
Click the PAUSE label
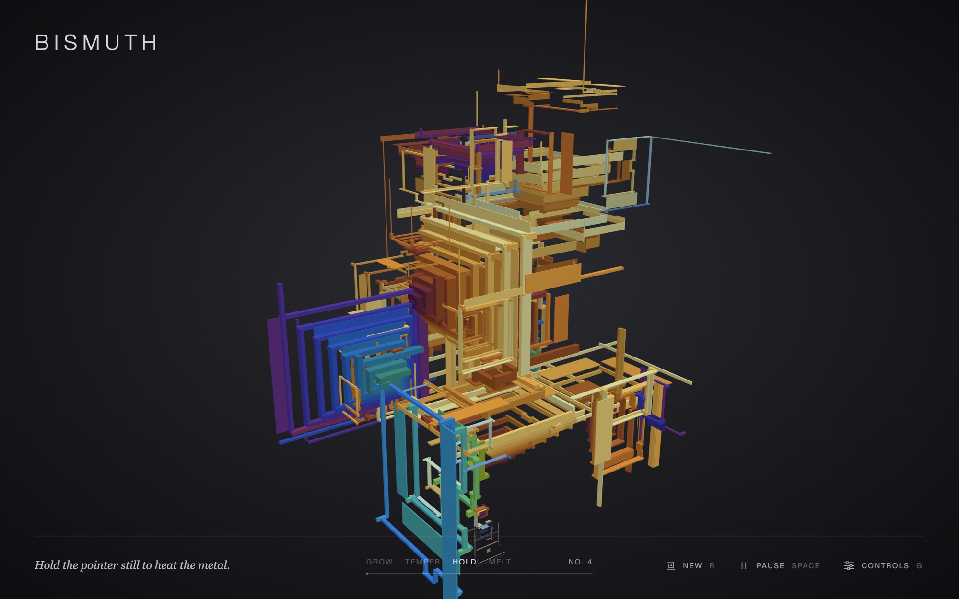771,566
